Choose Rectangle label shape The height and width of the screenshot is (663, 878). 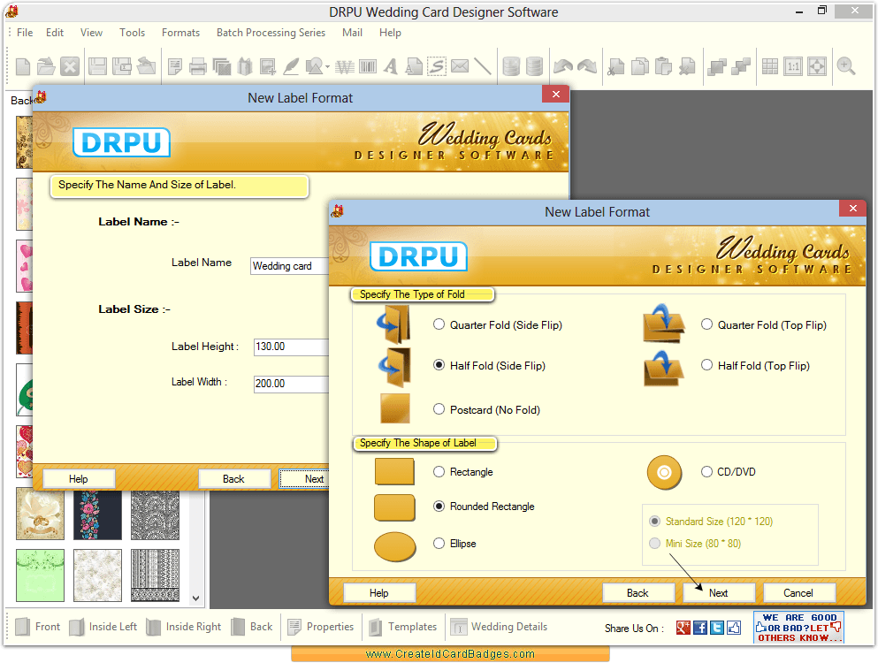[x=439, y=471]
